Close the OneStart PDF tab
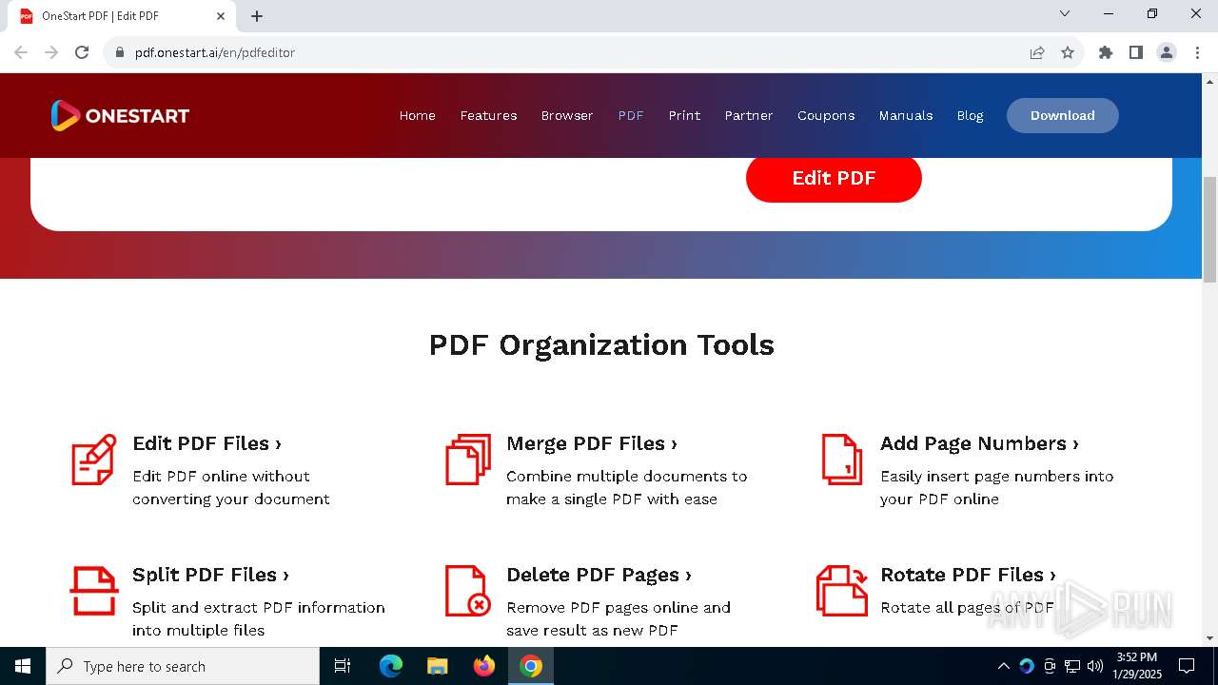The width and height of the screenshot is (1218, 685). [221, 16]
